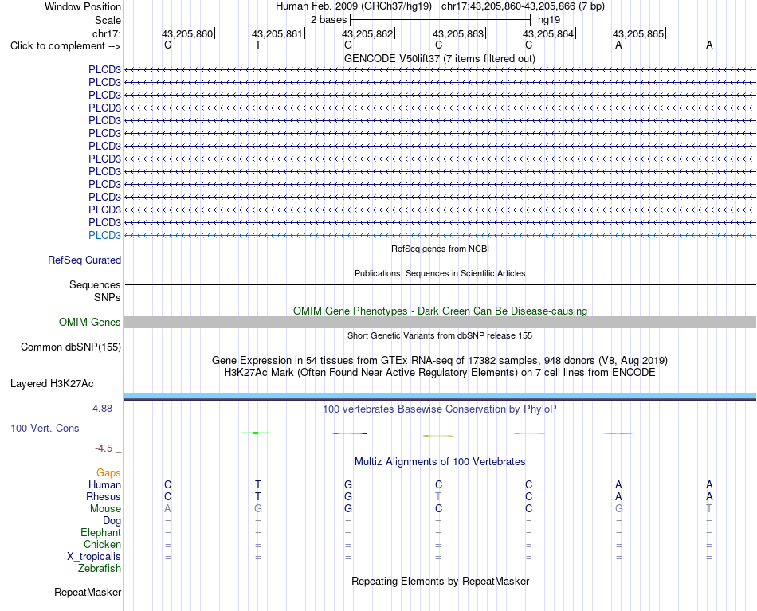Click the GTEx Gene Expression track title
The image size is (757, 611).
(x=440, y=361)
